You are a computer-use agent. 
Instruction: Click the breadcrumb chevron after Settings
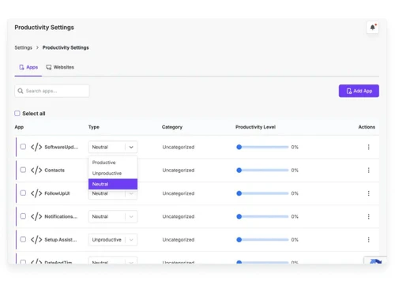[37, 47]
